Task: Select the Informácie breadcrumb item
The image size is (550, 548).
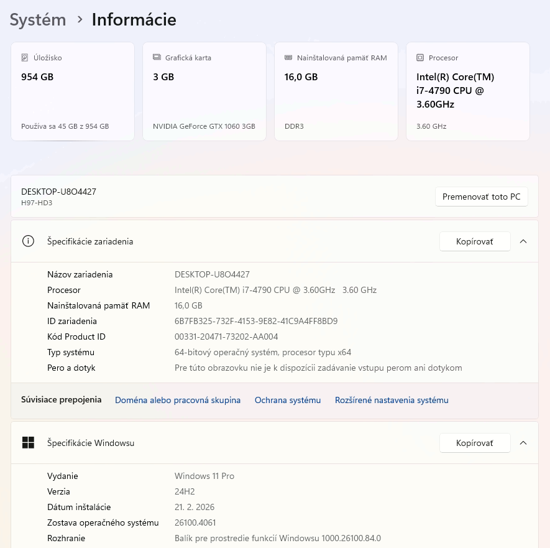Action: pyautogui.click(x=134, y=20)
